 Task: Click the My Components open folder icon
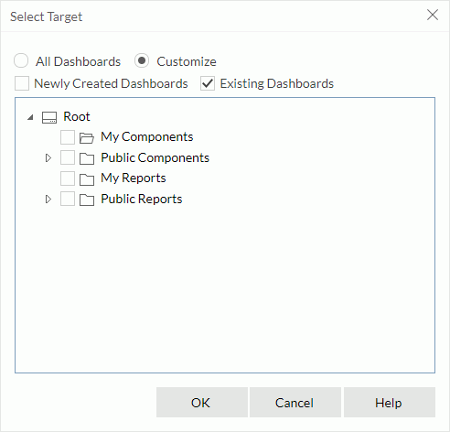coord(87,138)
